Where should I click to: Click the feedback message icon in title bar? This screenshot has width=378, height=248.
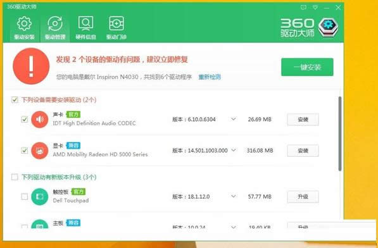point(303,7)
